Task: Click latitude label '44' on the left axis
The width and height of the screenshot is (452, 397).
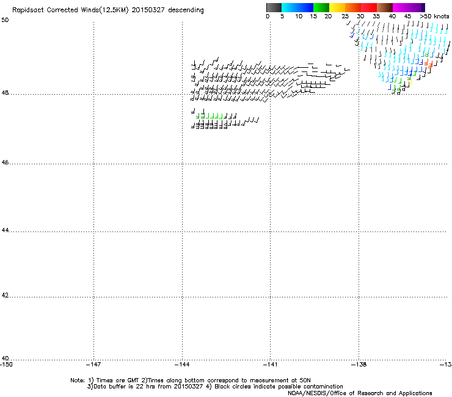Action: click(5, 230)
